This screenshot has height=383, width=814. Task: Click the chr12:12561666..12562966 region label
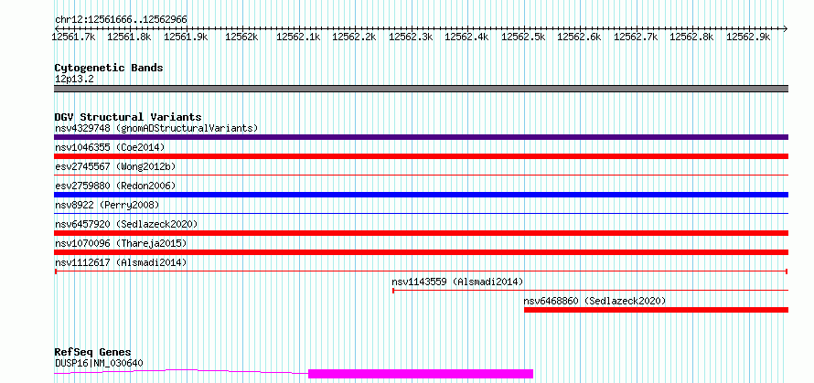121,20
